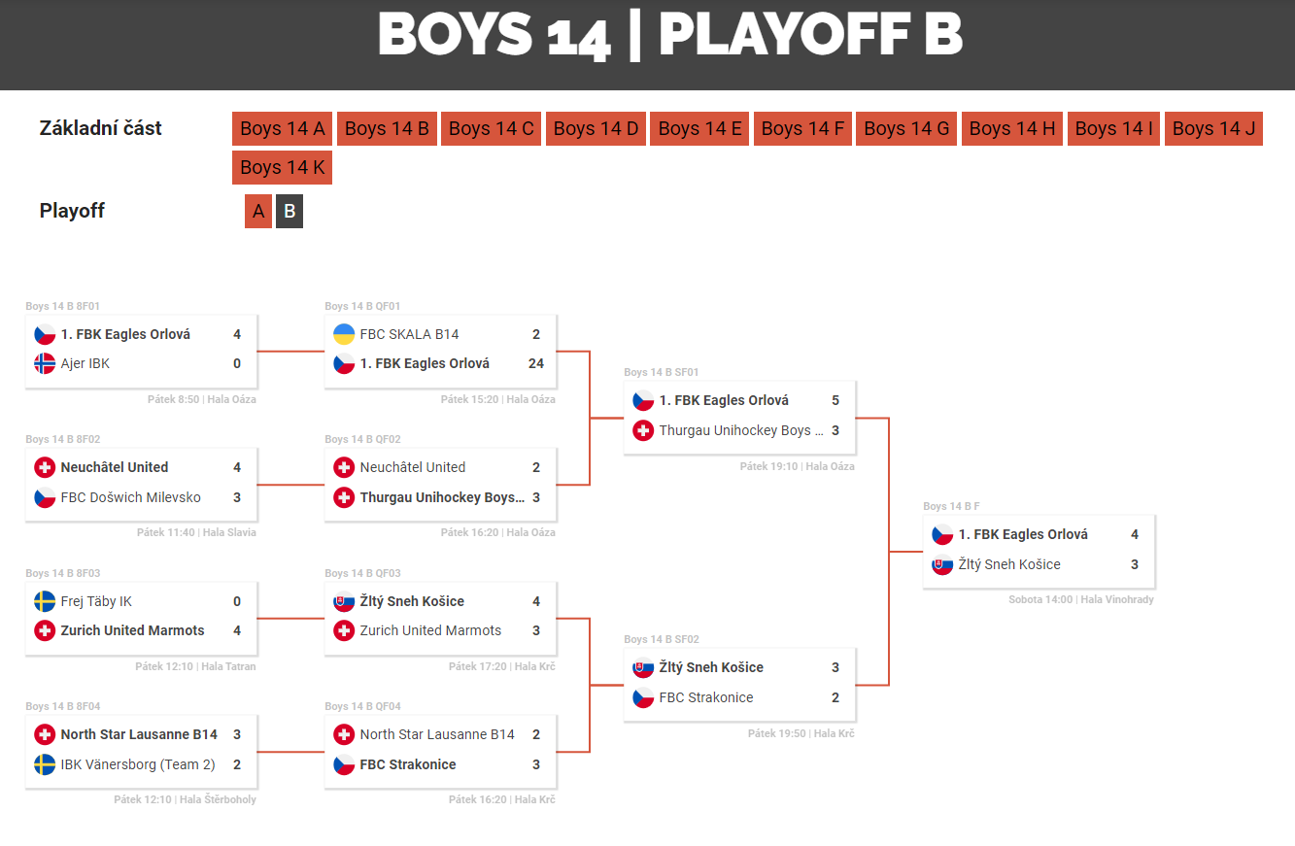Click the Ukrainian flag beside FBC SKALA B14
The height and width of the screenshot is (846, 1295).
click(344, 334)
